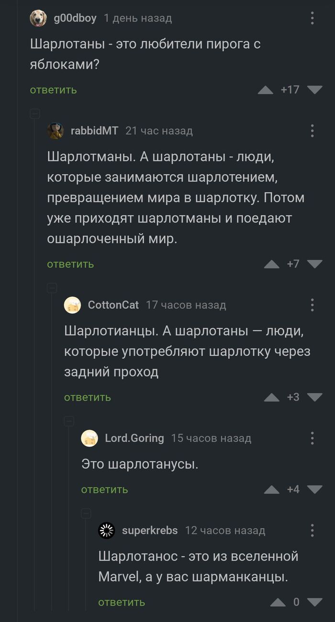Reply to g00dboy's comment

pos(53,90)
